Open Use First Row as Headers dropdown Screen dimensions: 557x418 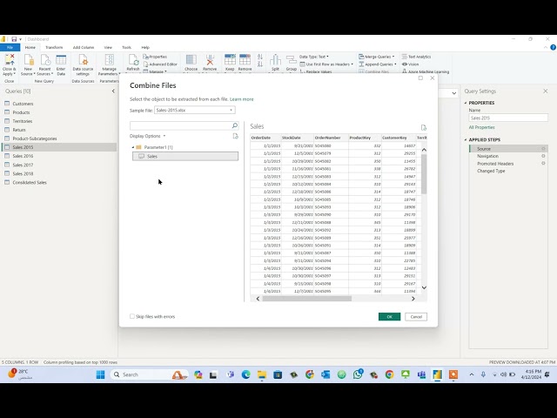click(326, 64)
